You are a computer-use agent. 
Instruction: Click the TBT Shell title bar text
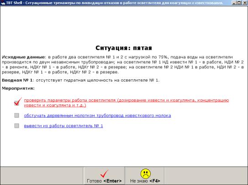pyautogui.click(x=115, y=3)
